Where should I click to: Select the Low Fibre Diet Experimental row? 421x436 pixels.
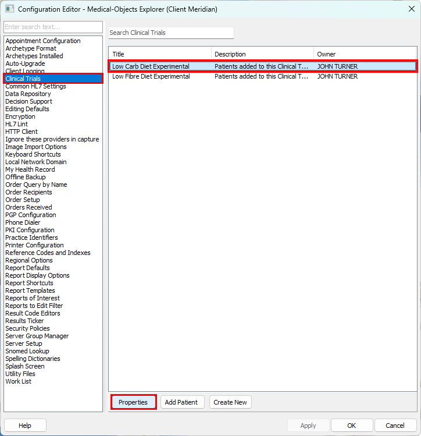click(x=151, y=76)
